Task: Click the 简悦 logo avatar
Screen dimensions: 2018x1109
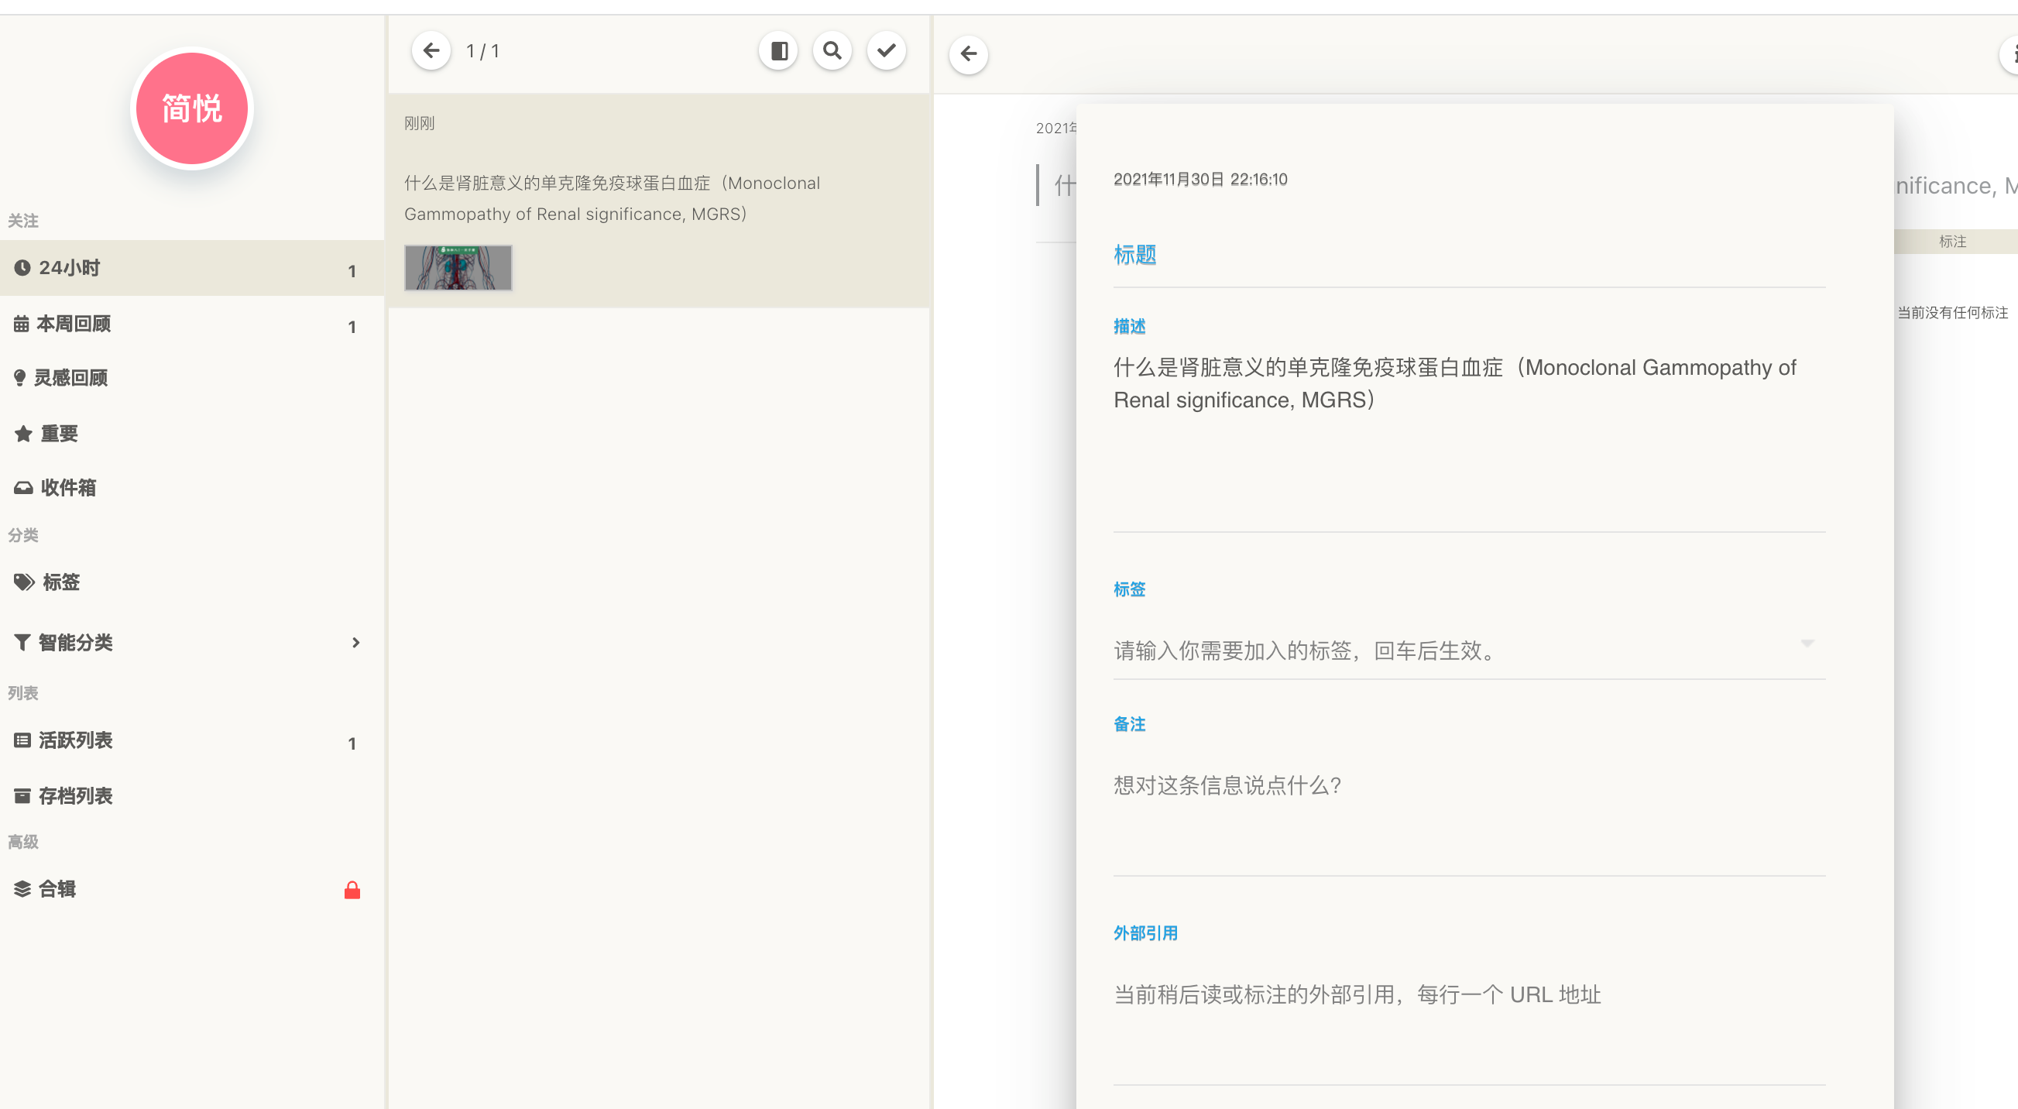Action: [192, 108]
